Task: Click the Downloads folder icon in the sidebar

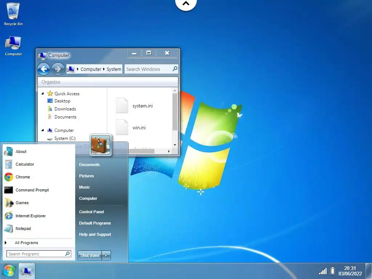Action: tap(50, 109)
